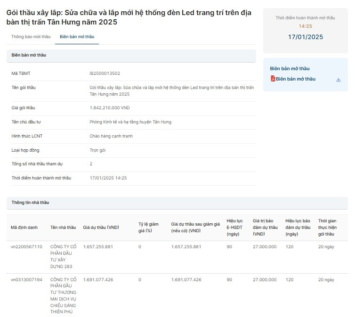Switch to the Thông báo mời thầu tab
The width and height of the screenshot is (355, 317).
[31, 37]
